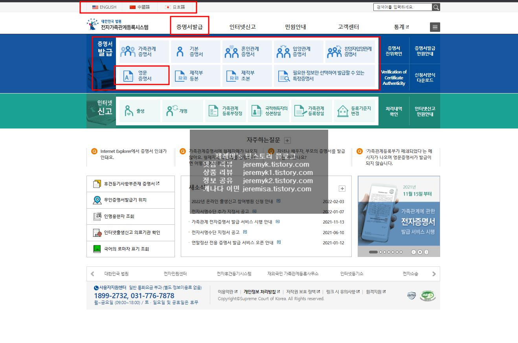
Task: Open 증명서발급 main menu
Action: (x=189, y=27)
